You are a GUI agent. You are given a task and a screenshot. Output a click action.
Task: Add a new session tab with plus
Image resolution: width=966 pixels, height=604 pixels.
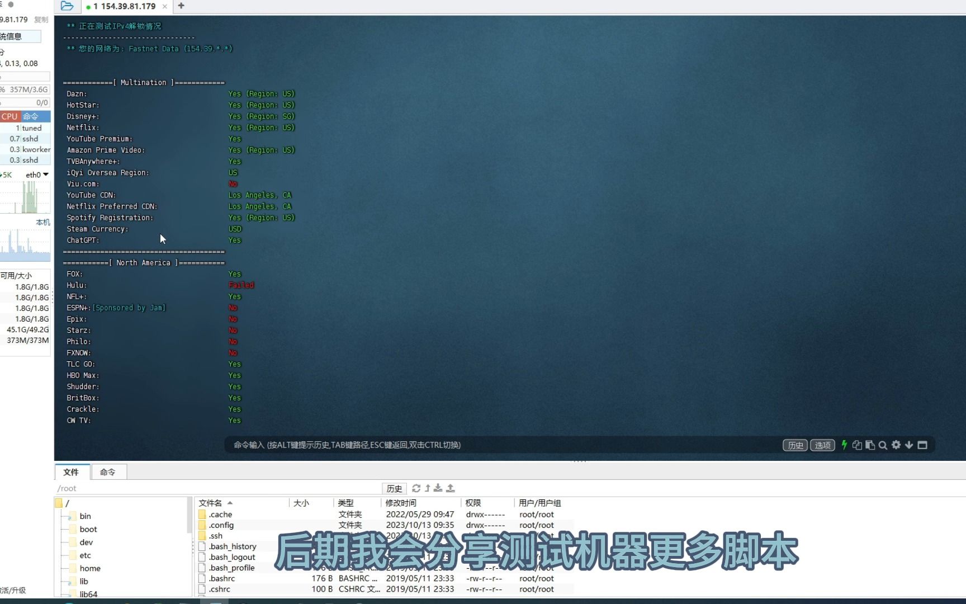181,6
